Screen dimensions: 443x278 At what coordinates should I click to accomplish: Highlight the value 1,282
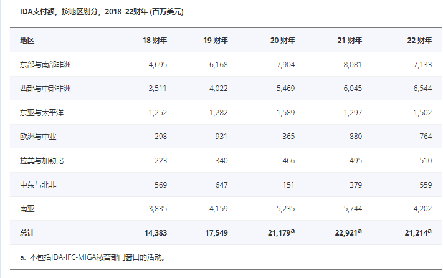coord(219,113)
